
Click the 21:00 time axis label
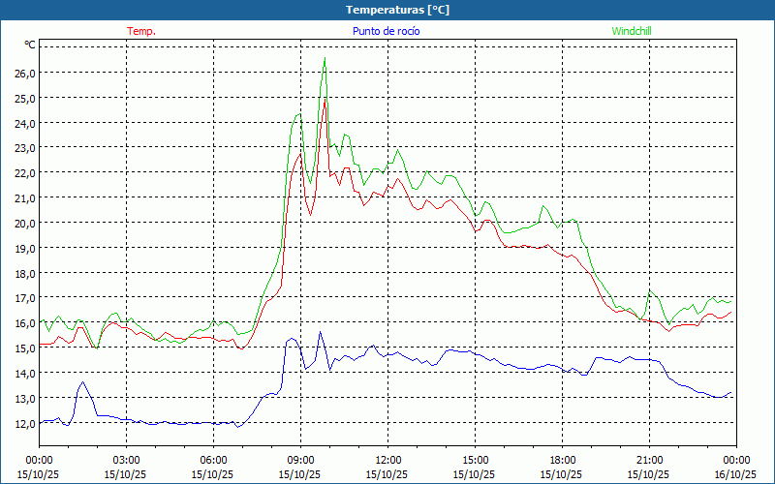tap(649, 460)
